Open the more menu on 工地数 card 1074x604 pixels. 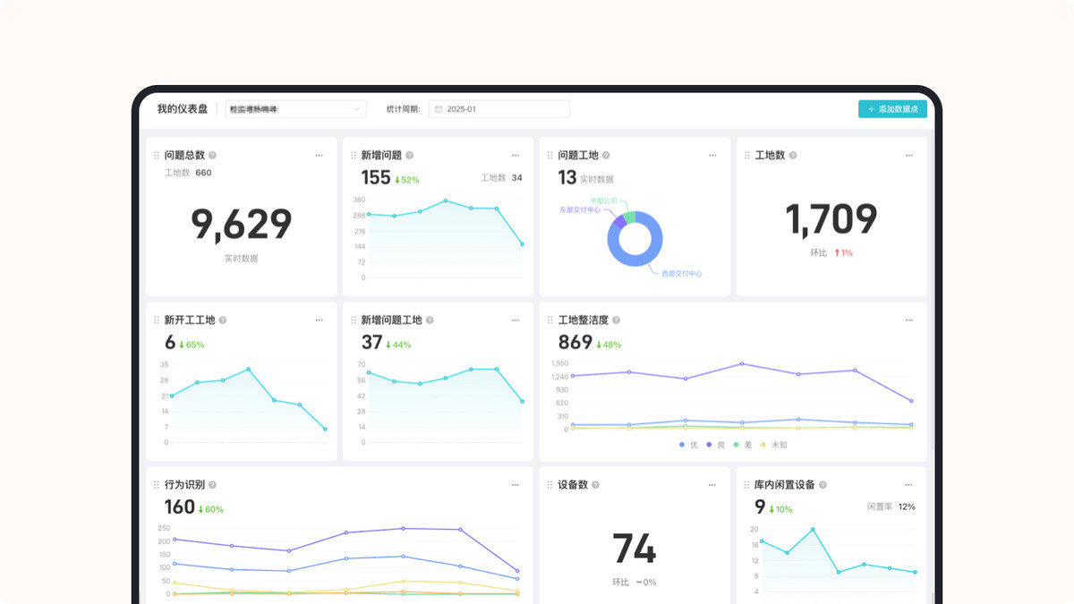909,155
